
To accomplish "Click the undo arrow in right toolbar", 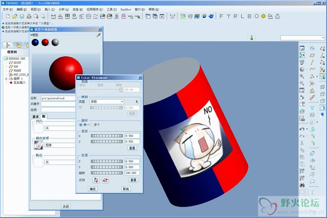I will (x=302, y=129).
